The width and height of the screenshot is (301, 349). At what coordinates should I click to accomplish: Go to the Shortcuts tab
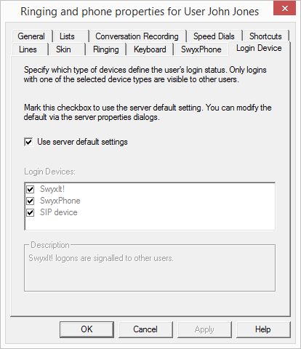point(265,36)
